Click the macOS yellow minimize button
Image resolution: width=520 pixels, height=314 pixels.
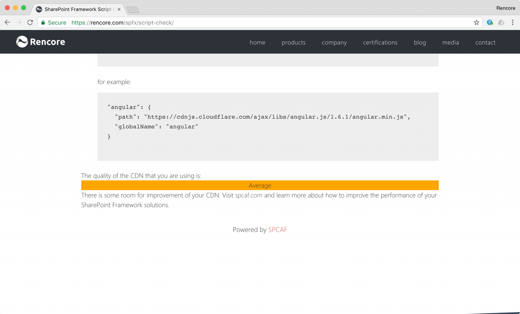pyautogui.click(x=15, y=8)
